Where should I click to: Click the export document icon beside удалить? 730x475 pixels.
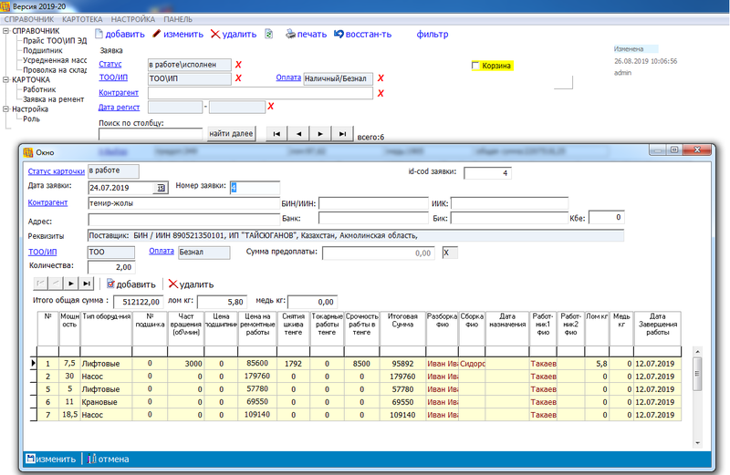click(269, 34)
